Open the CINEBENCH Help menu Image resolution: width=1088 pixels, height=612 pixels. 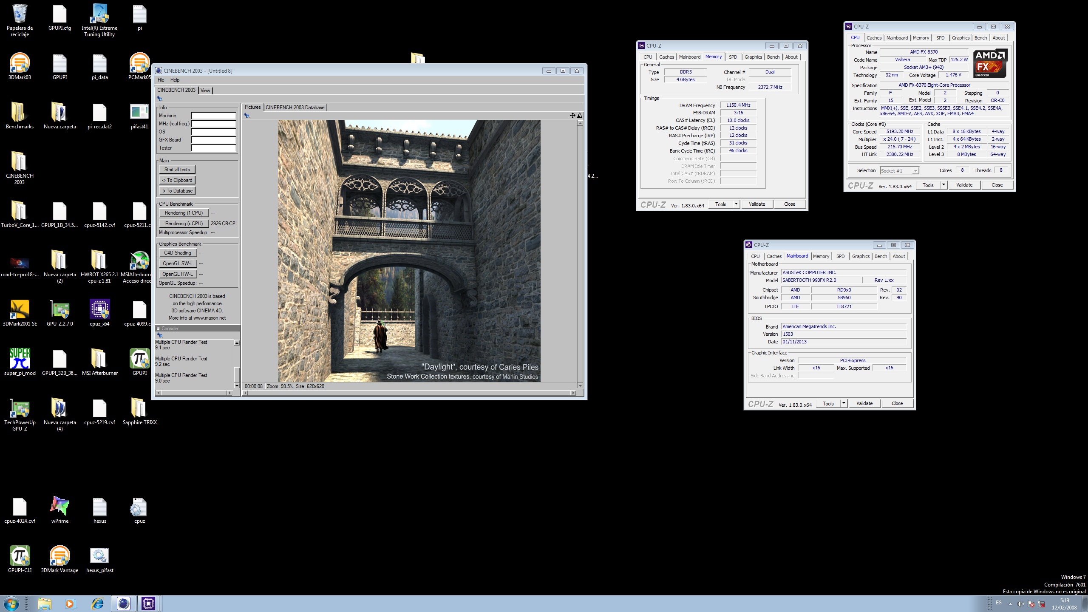click(175, 80)
